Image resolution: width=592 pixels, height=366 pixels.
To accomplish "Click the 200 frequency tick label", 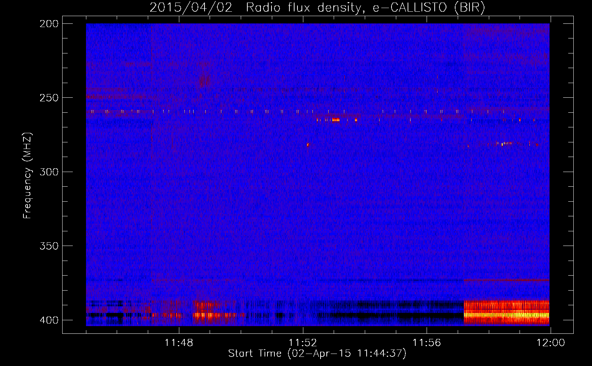I will tap(49, 24).
